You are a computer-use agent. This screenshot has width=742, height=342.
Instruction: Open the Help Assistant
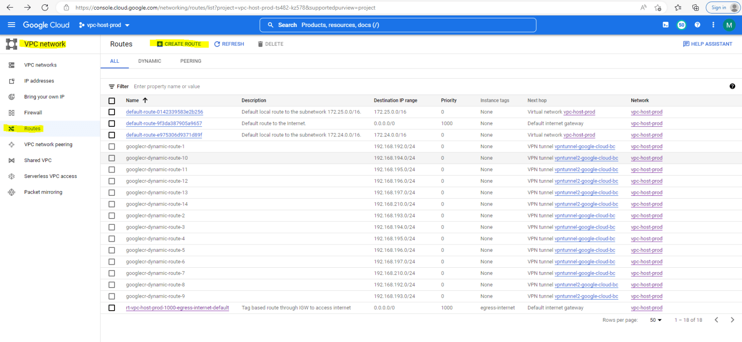point(707,43)
